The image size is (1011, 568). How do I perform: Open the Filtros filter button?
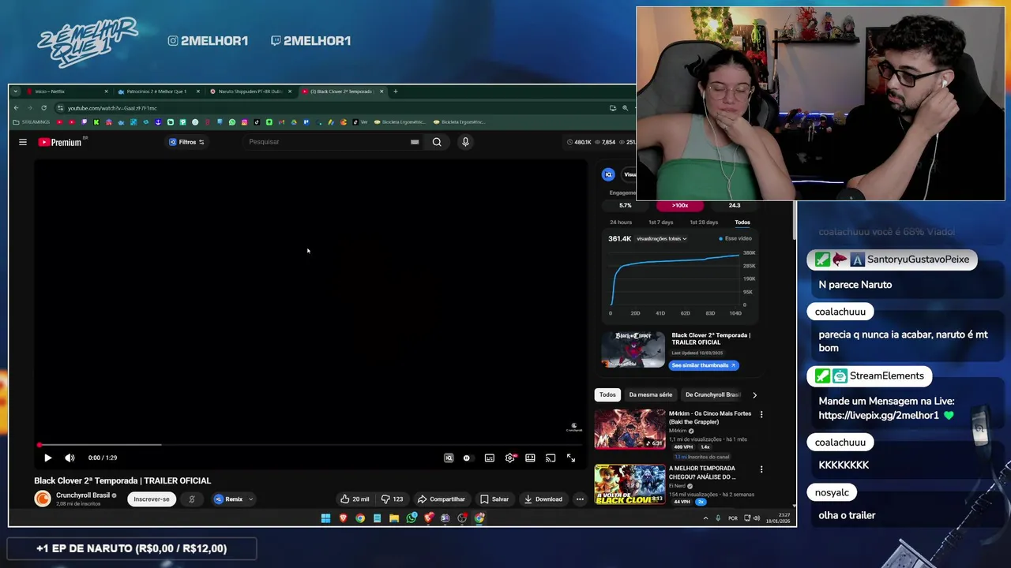point(186,142)
